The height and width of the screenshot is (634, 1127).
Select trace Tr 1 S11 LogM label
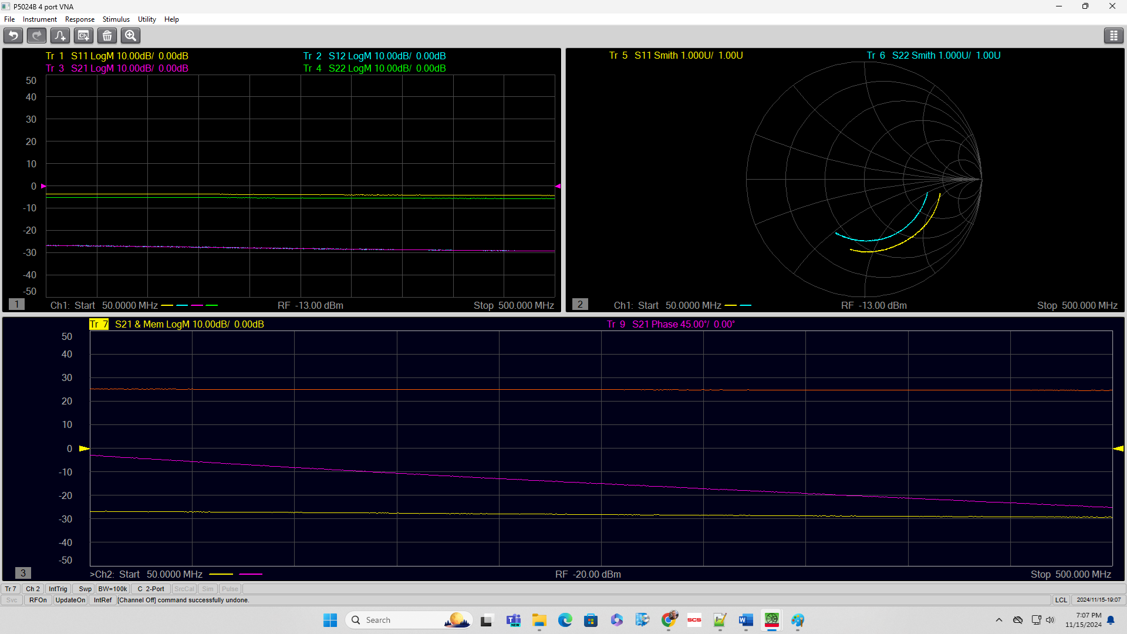pyautogui.click(x=117, y=56)
